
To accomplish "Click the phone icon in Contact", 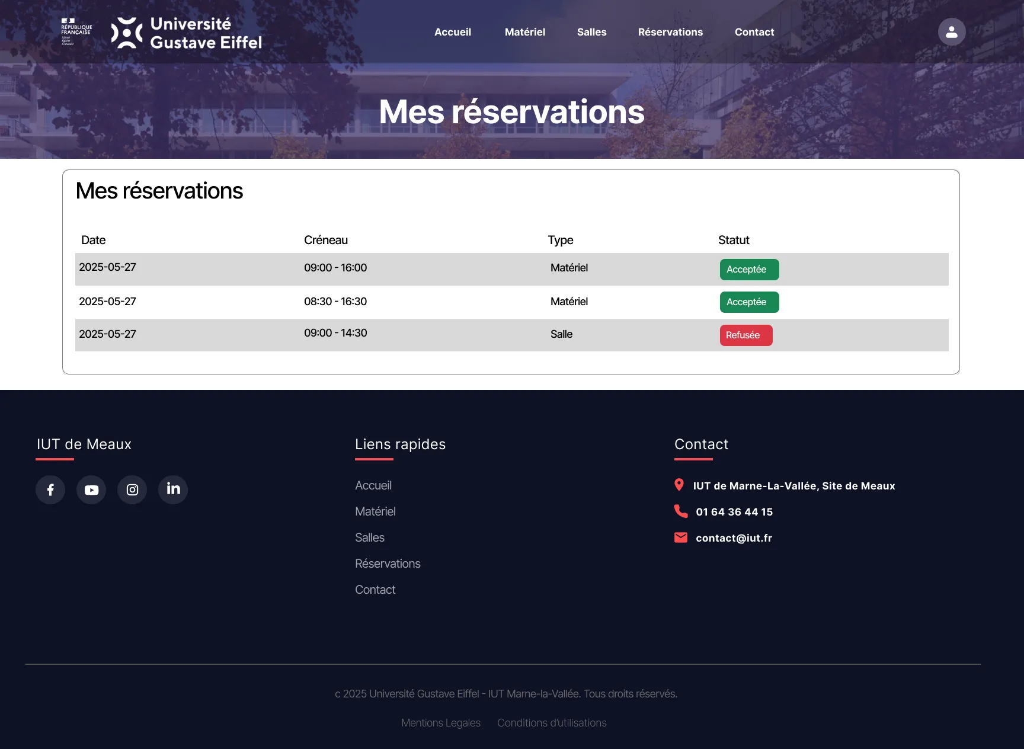I will [x=681, y=511].
